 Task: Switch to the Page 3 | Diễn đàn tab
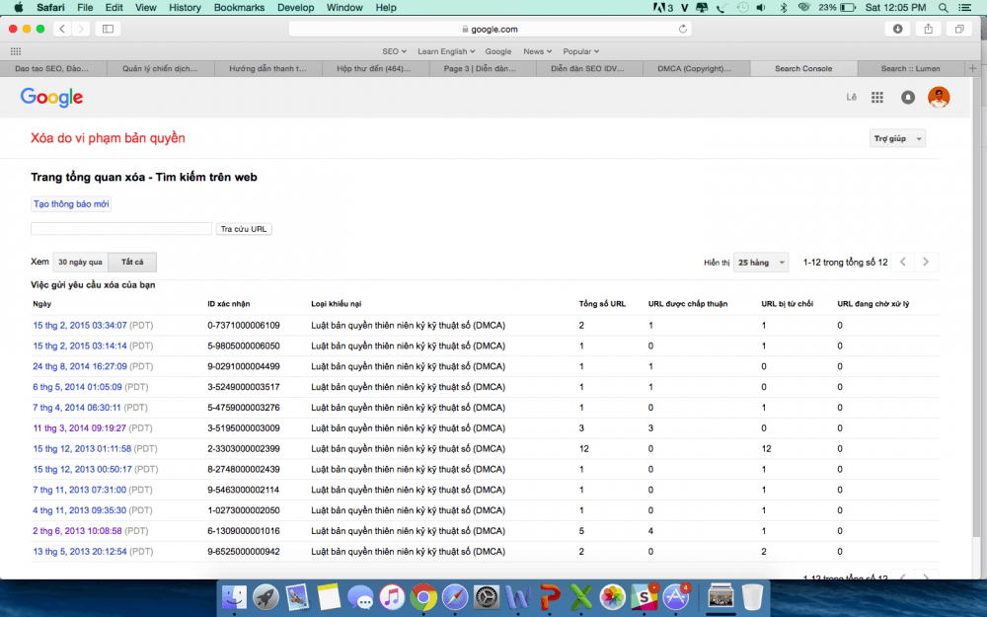(x=483, y=69)
